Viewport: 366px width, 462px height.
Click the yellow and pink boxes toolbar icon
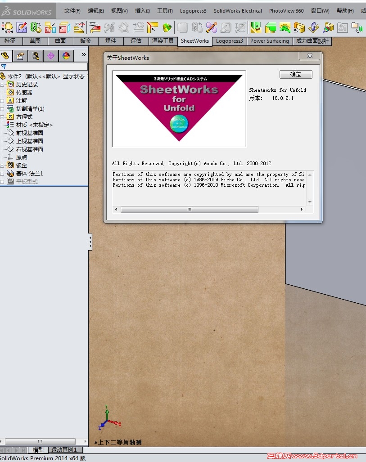pyautogui.click(x=50, y=28)
